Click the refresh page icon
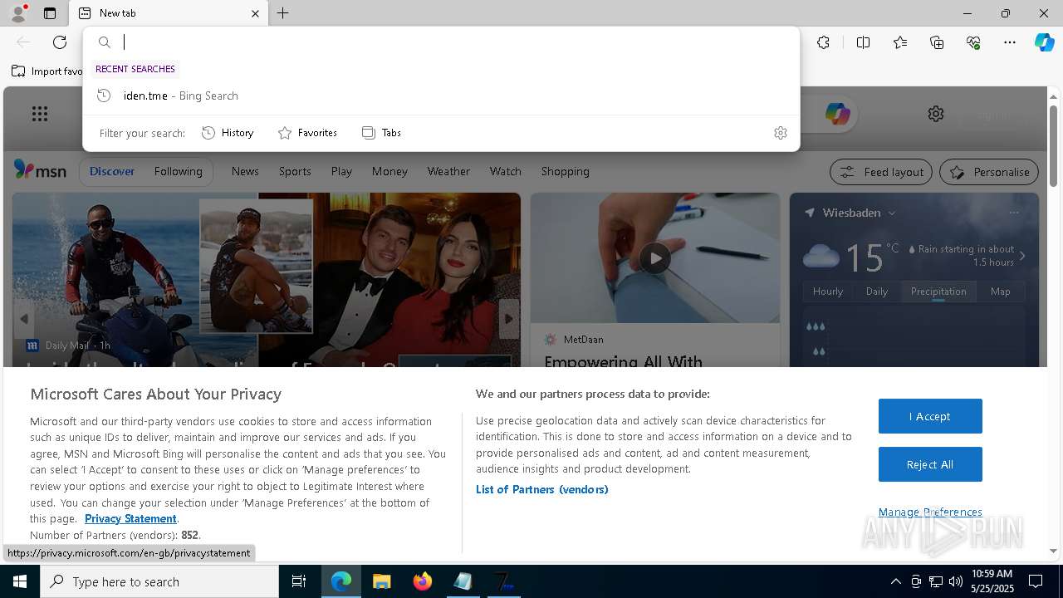Image resolution: width=1063 pixels, height=598 pixels. 60,42
